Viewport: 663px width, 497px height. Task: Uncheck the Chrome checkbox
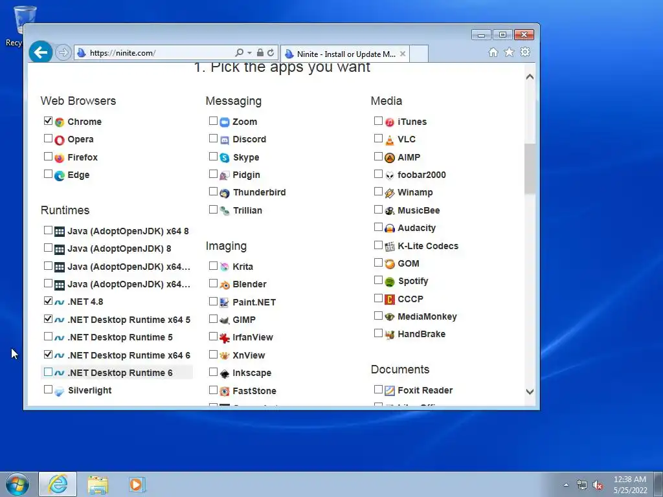(x=48, y=121)
